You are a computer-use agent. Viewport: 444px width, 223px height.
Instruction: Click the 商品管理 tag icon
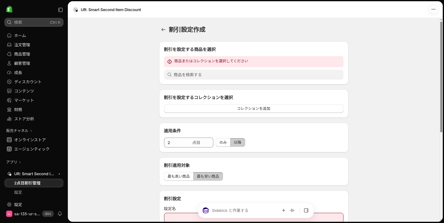9,54
